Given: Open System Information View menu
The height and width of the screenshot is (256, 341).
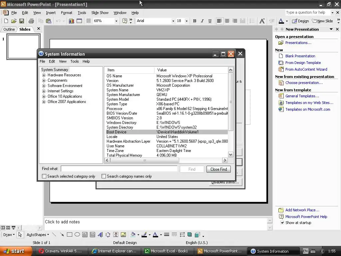Looking at the screenshot, I should 63,61.
